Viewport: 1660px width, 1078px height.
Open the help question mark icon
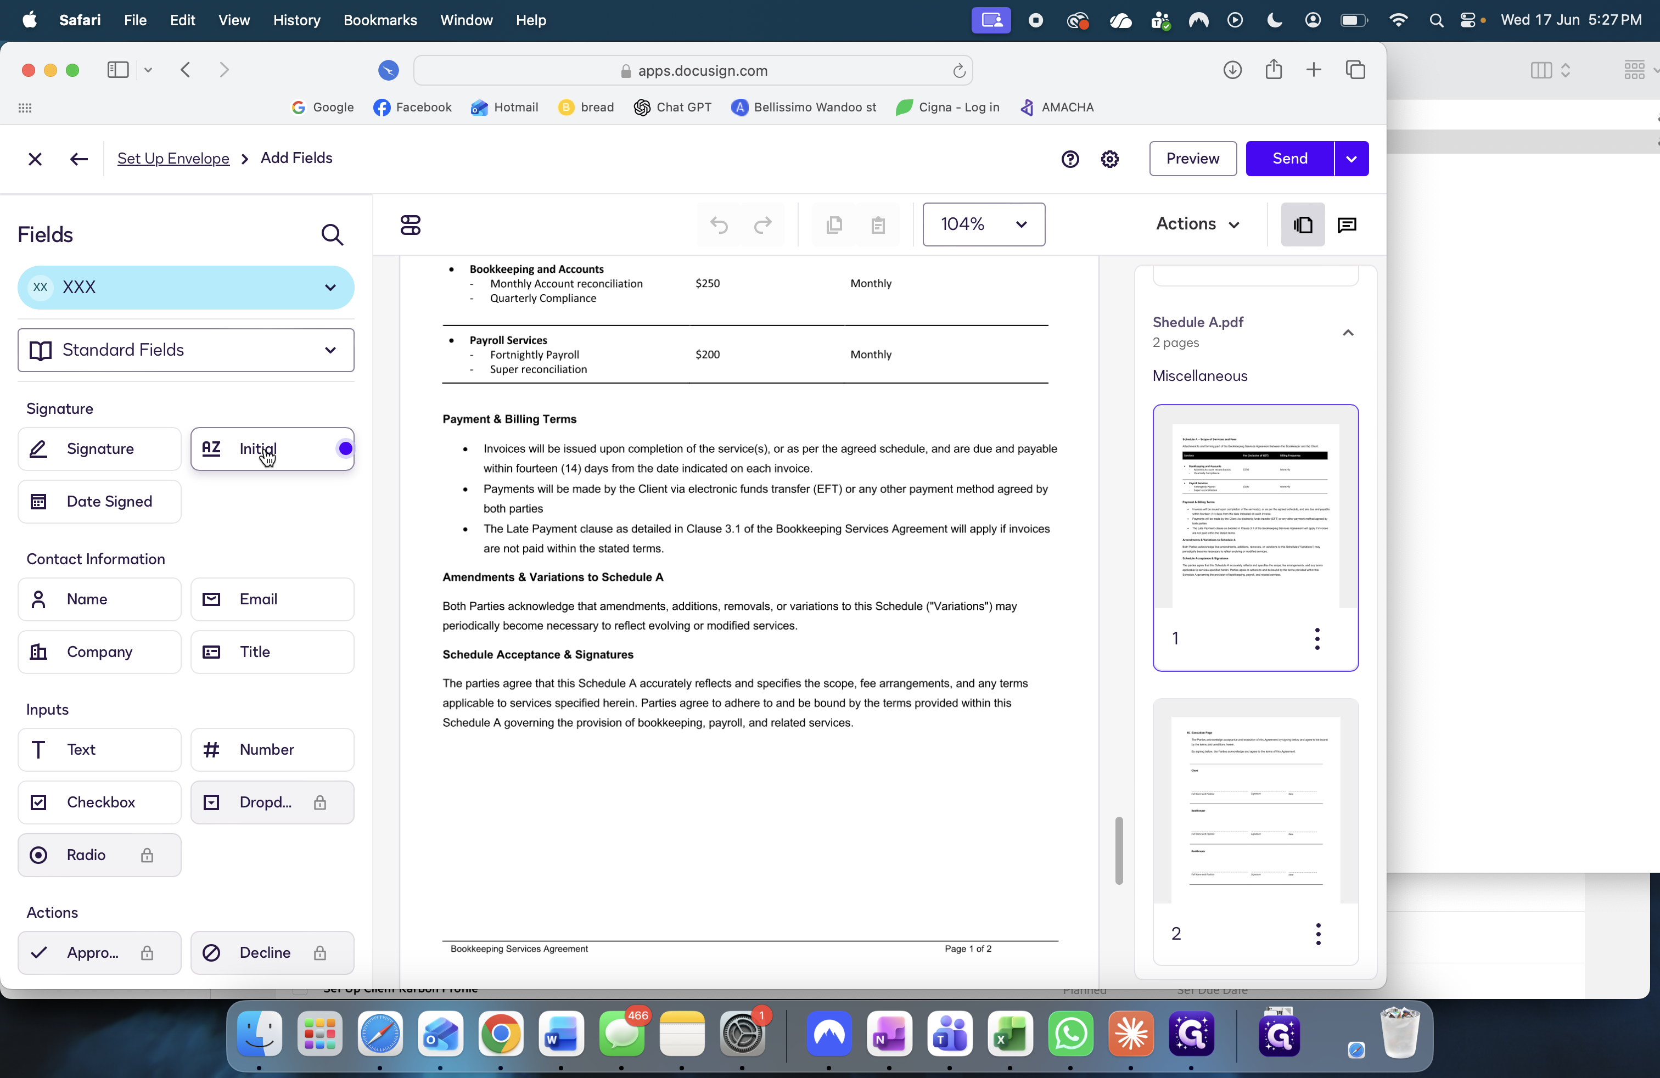click(x=1070, y=159)
